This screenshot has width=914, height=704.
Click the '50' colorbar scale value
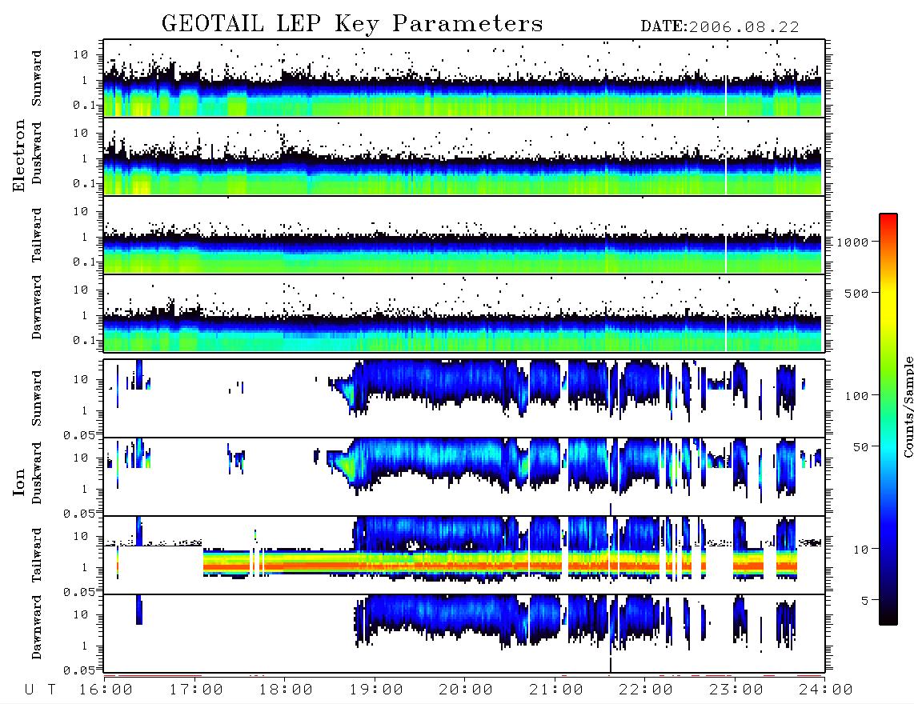(x=861, y=447)
